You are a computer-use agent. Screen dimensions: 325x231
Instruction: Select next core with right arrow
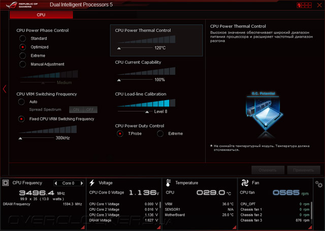(x=82, y=183)
